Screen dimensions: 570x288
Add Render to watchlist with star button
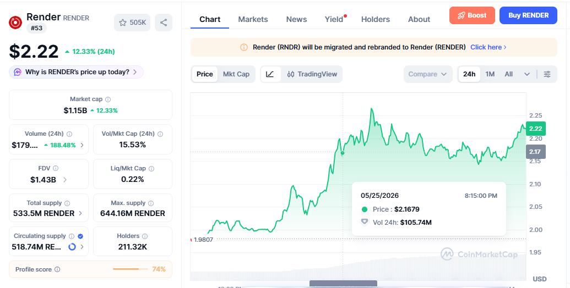pyautogui.click(x=132, y=23)
